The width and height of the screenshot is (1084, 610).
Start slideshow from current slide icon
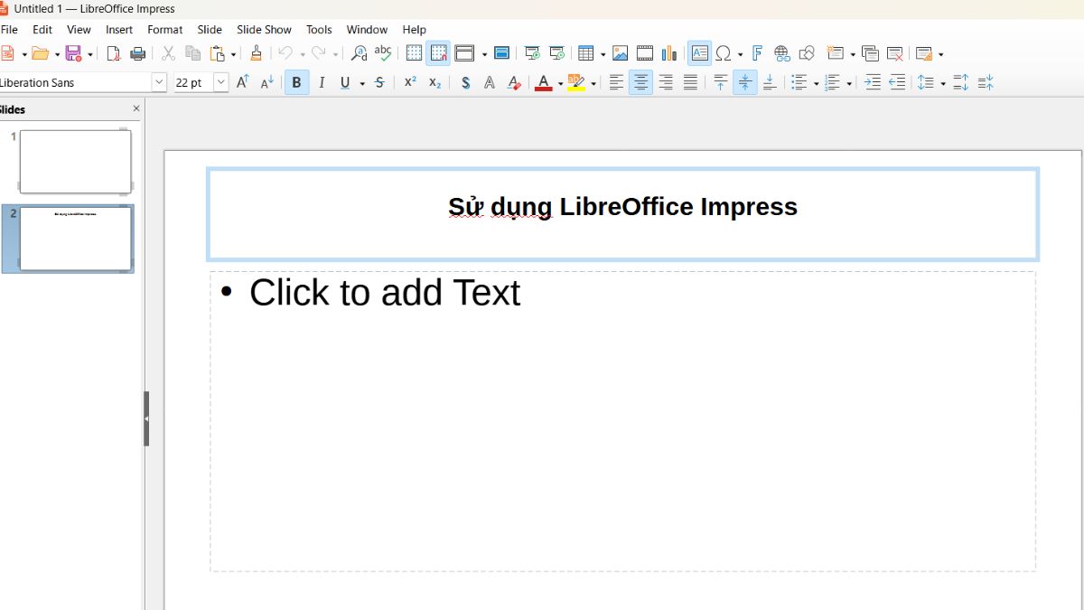tap(557, 53)
